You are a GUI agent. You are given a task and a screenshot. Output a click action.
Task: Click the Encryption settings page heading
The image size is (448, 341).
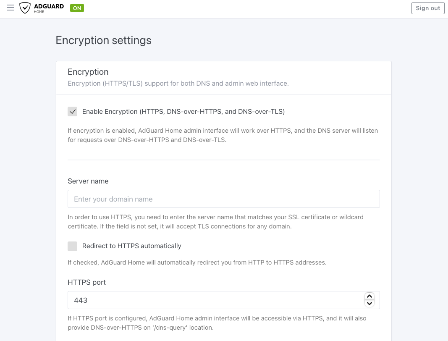[x=103, y=40]
